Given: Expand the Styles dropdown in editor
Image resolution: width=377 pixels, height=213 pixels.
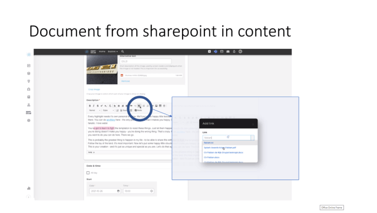Looking at the screenshot, I should (108, 111).
